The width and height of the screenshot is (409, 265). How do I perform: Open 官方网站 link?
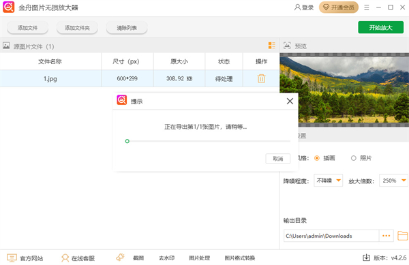click(x=25, y=258)
